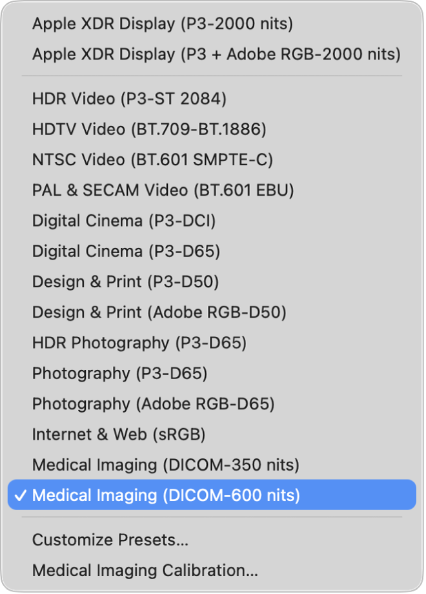
Task: Launch Medical Imaging Calibration
Action: [143, 570]
